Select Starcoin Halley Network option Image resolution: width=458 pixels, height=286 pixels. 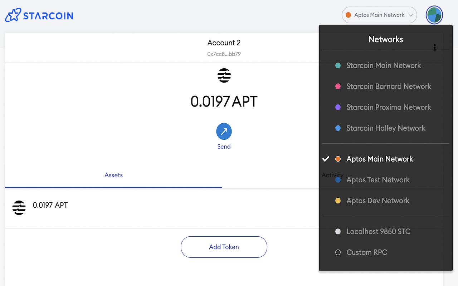coord(386,128)
